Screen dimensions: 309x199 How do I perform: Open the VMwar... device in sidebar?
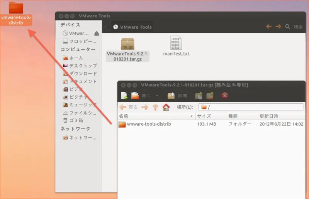[x=76, y=33]
